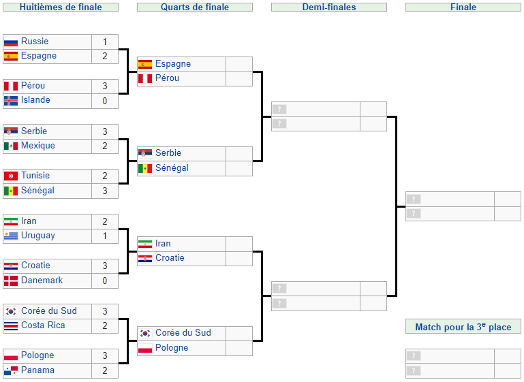Follow the Danemark link
The height and width of the screenshot is (382, 524).
42,281
